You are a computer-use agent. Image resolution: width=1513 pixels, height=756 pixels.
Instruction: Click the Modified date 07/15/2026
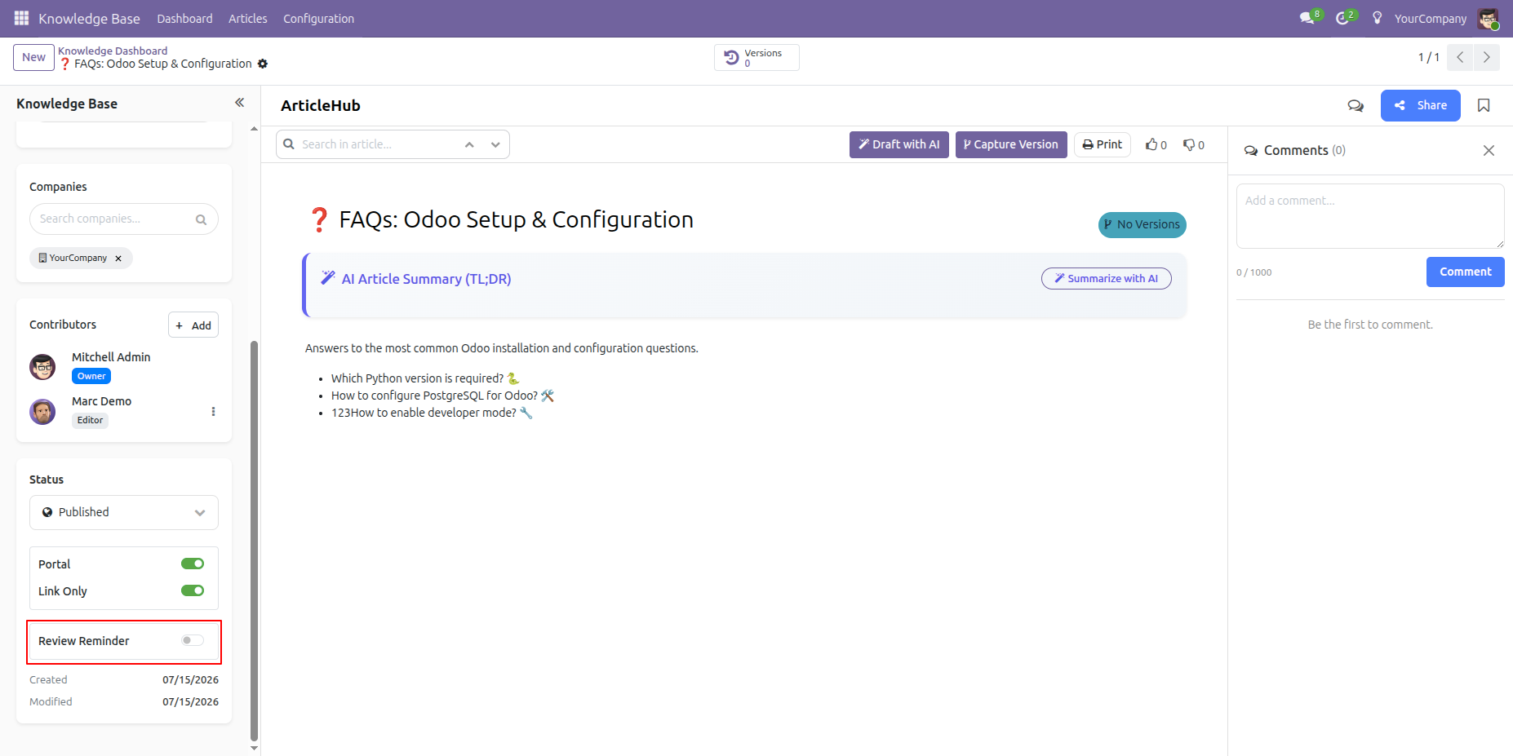(190, 701)
